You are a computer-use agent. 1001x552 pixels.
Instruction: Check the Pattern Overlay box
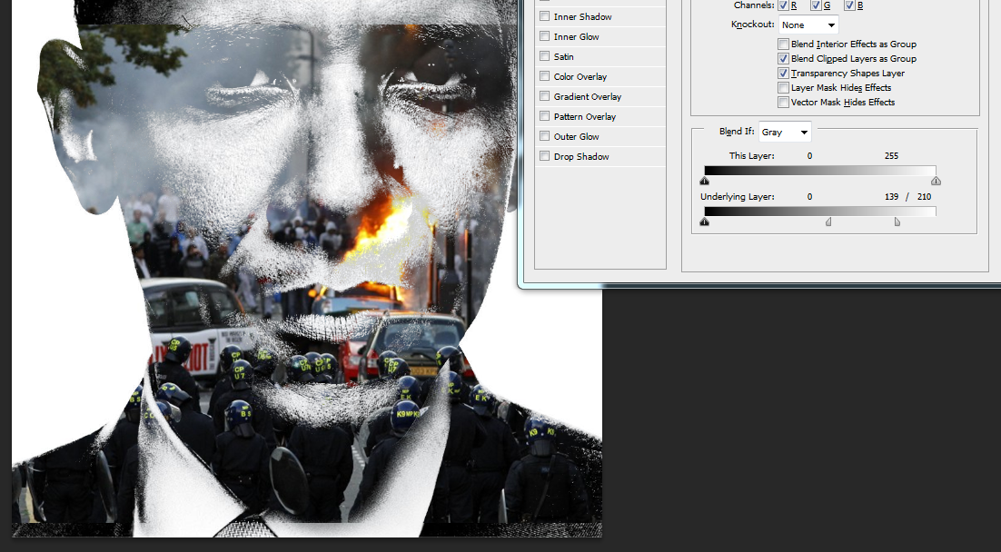(x=545, y=116)
